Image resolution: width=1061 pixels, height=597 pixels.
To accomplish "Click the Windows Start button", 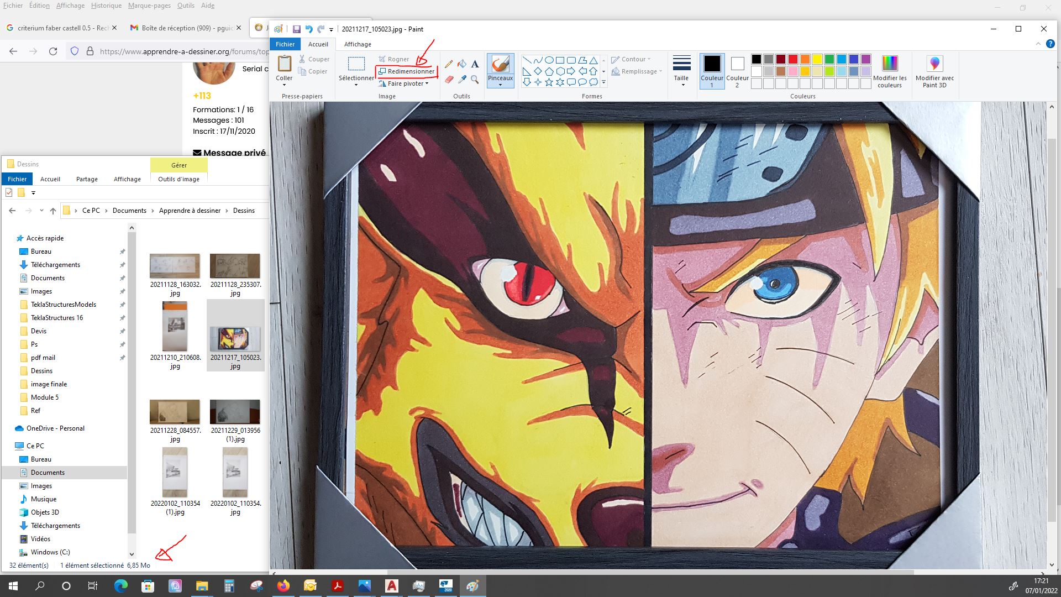I will (13, 586).
